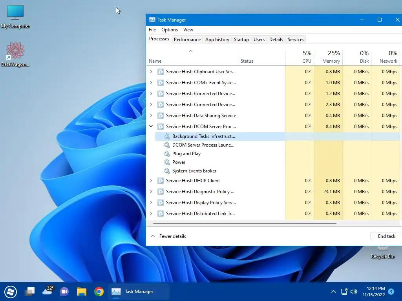The height and width of the screenshot is (301, 402).
Task: Expand Service Host: Distributed Link Tracking
Action: 151,214
